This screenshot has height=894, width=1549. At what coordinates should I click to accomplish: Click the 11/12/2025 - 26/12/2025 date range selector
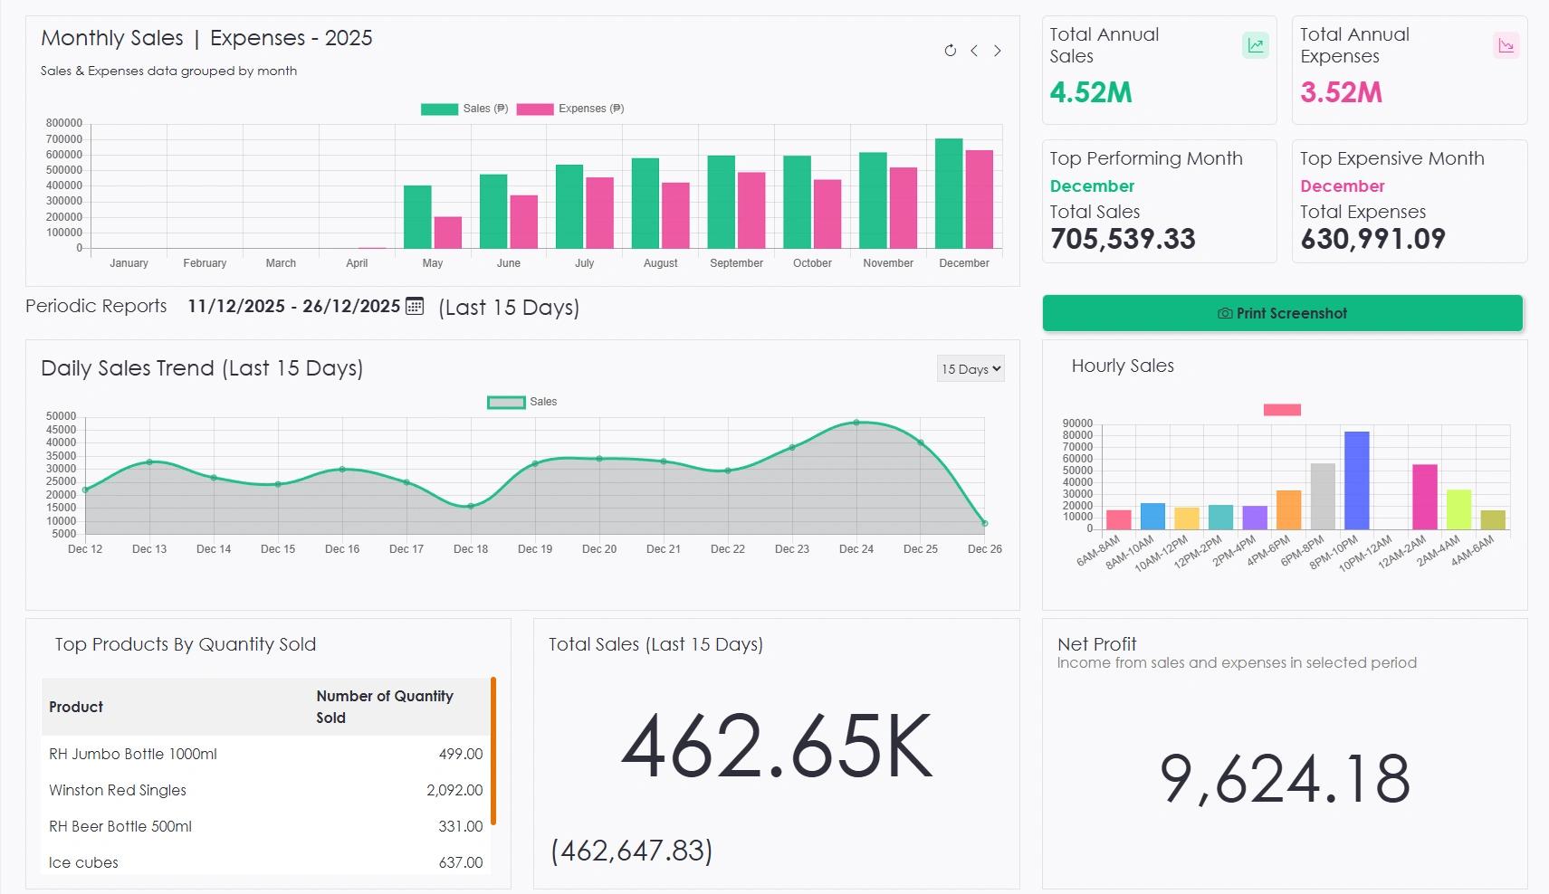tap(293, 306)
